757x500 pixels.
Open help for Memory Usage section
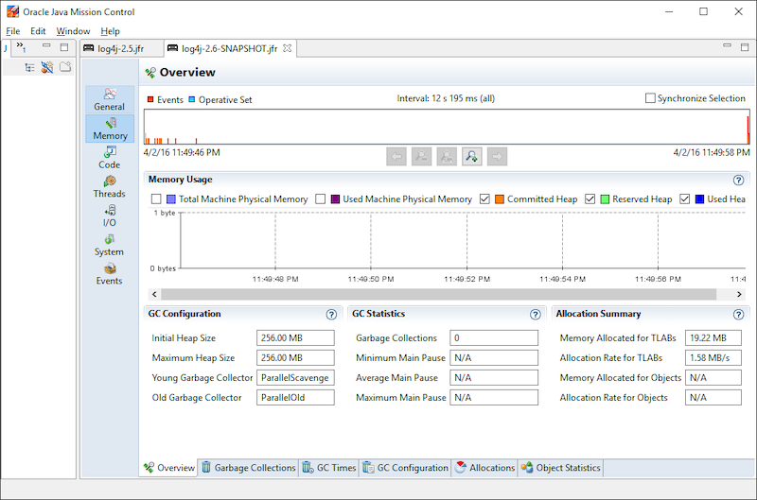point(738,180)
